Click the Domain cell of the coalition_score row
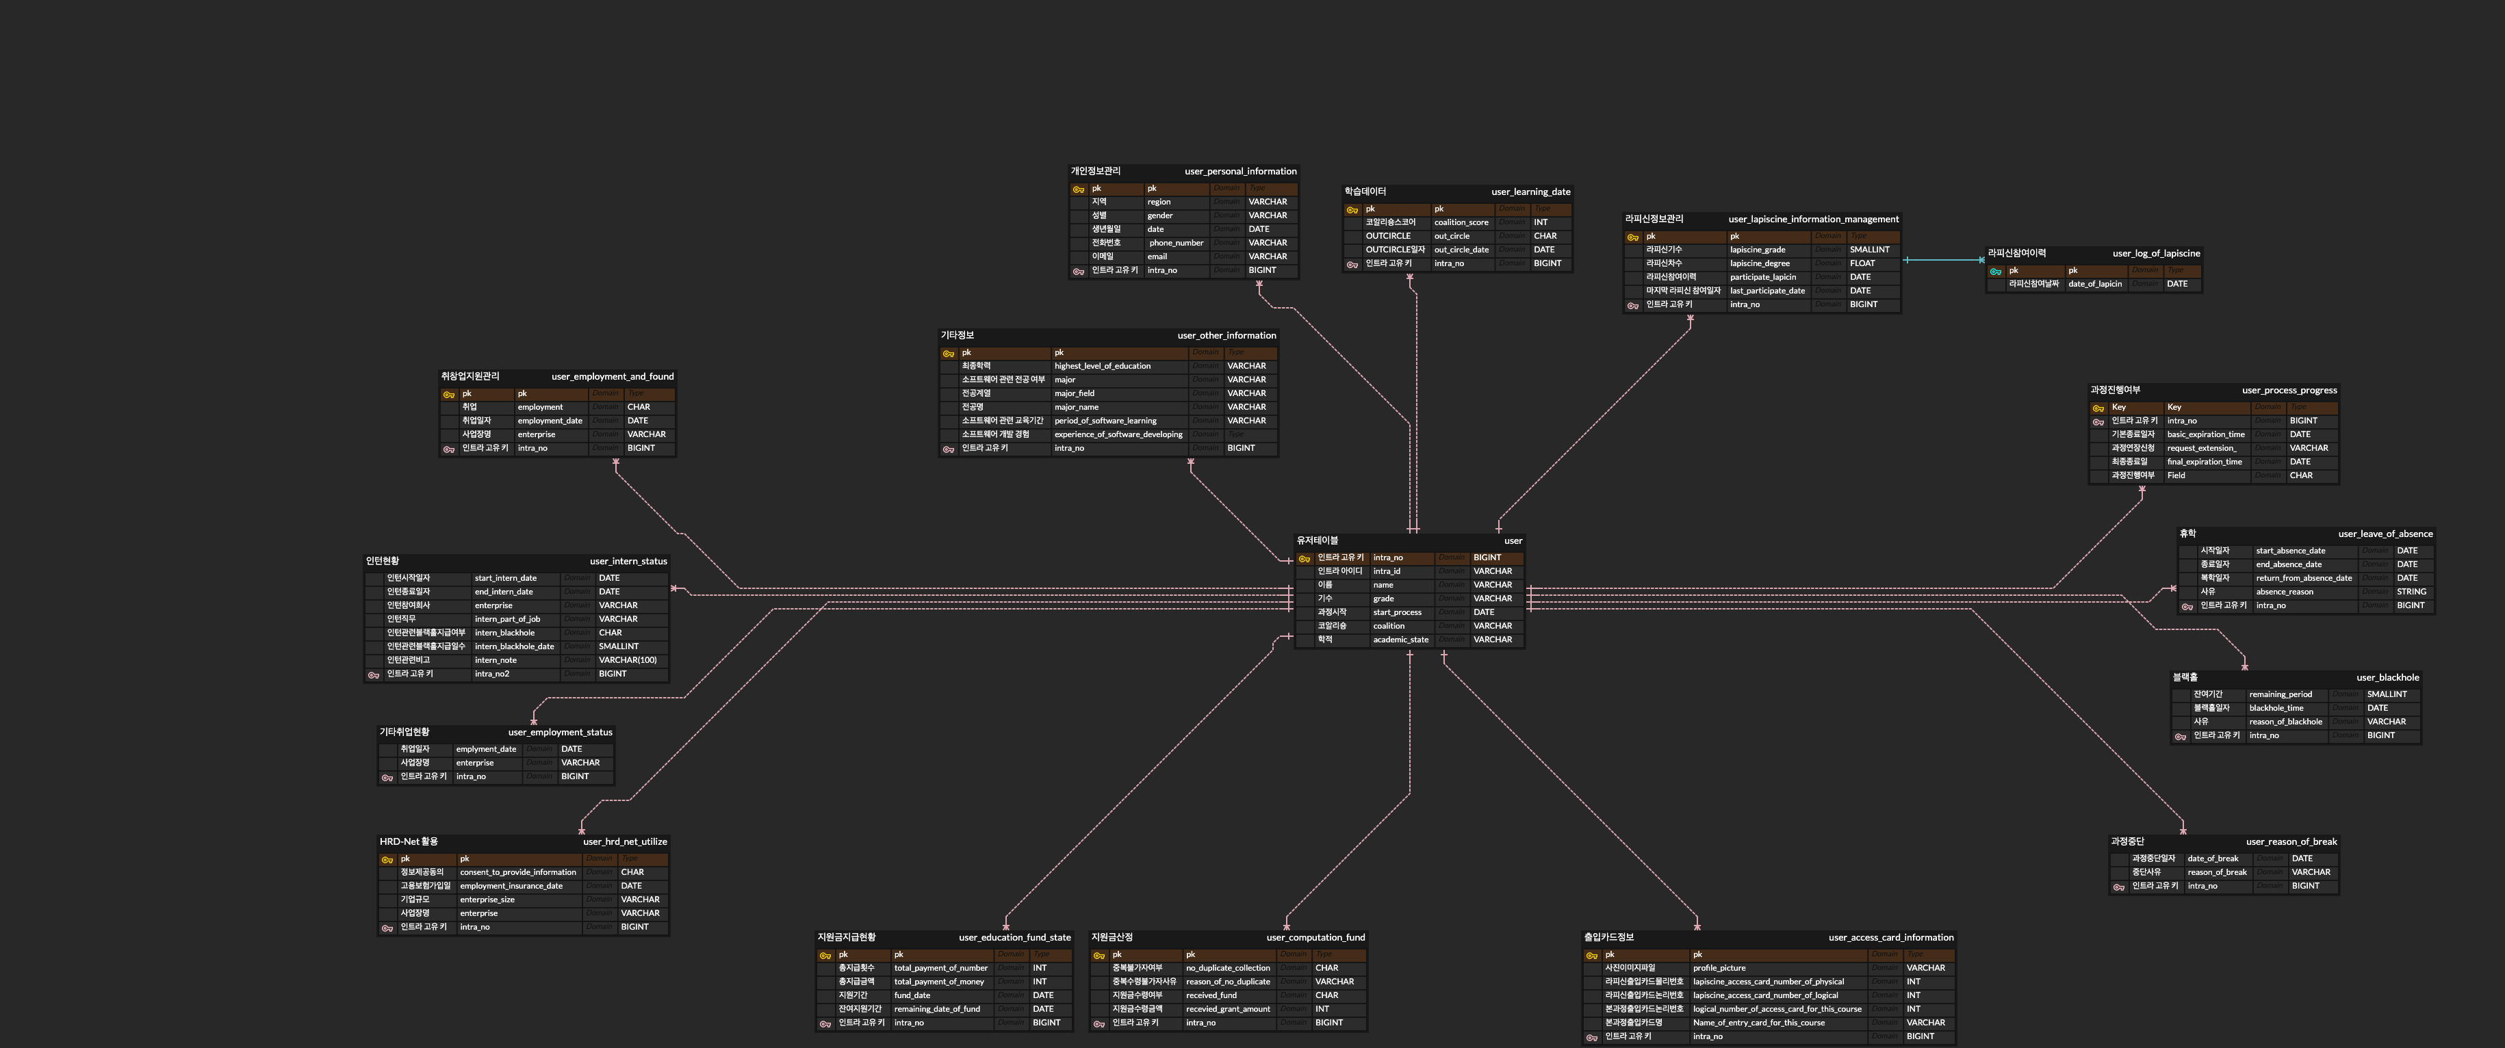The height and width of the screenshot is (1048, 2505). (x=1512, y=222)
